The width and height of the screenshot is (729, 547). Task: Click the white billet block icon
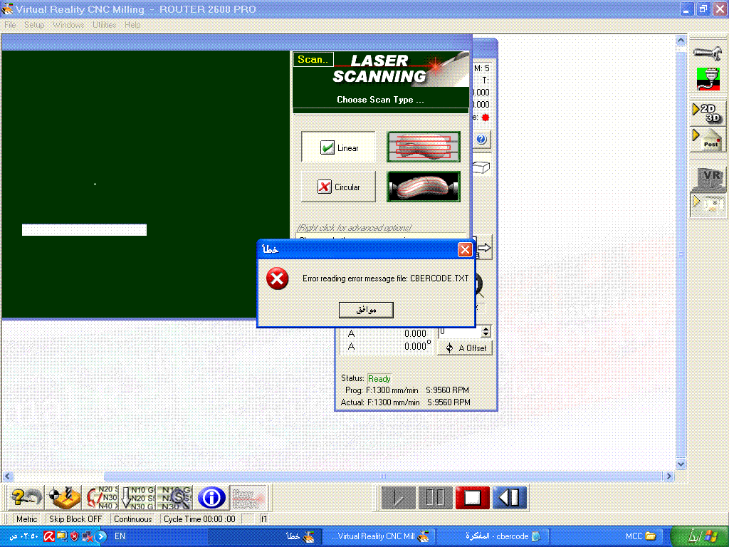pos(481,167)
